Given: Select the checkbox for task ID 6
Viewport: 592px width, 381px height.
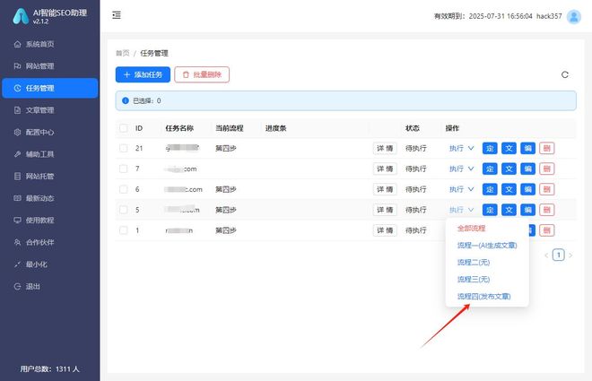Looking at the screenshot, I should (123, 189).
